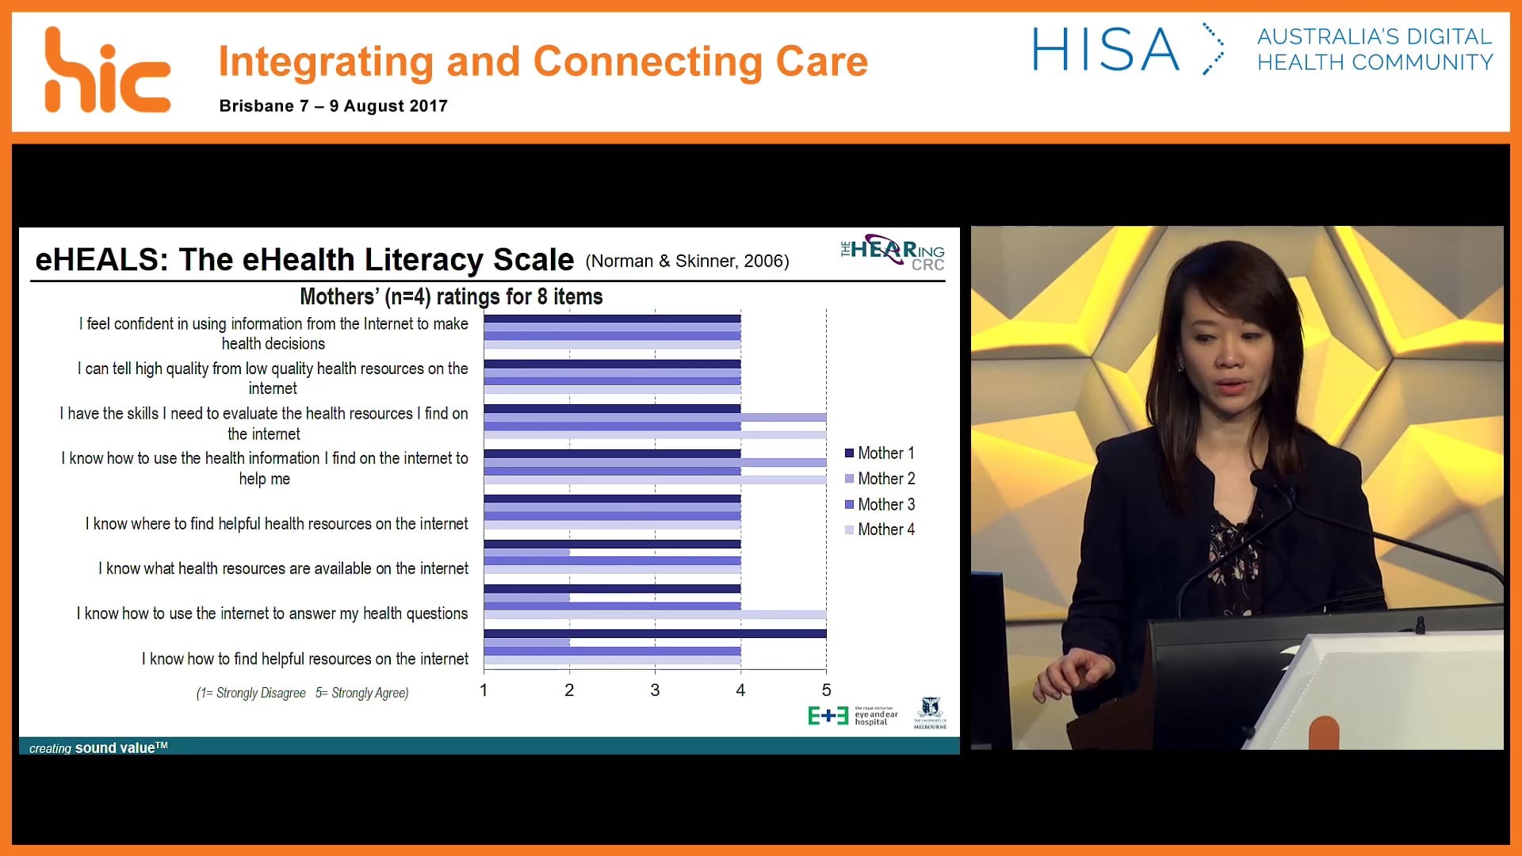Click the orange hic conference logo
This screenshot has width=1522, height=856.
(107, 71)
